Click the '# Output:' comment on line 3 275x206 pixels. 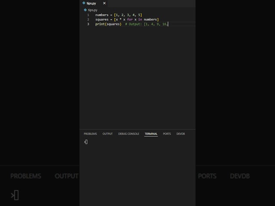pos(133,24)
